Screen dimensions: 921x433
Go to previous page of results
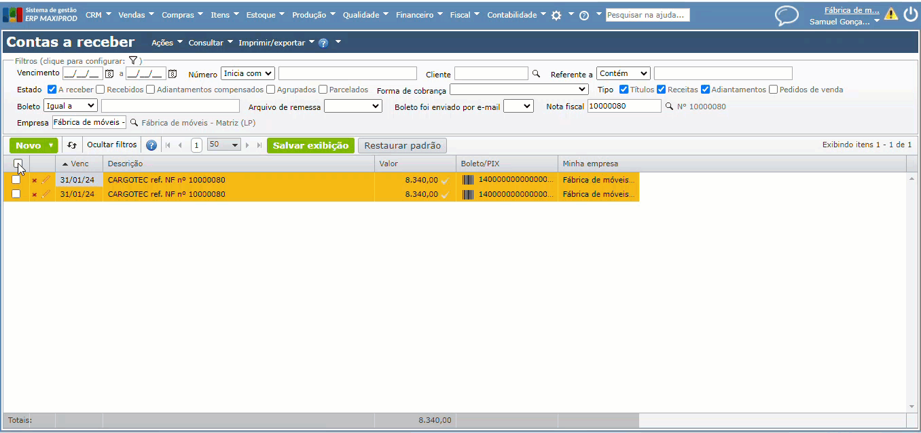(x=180, y=145)
